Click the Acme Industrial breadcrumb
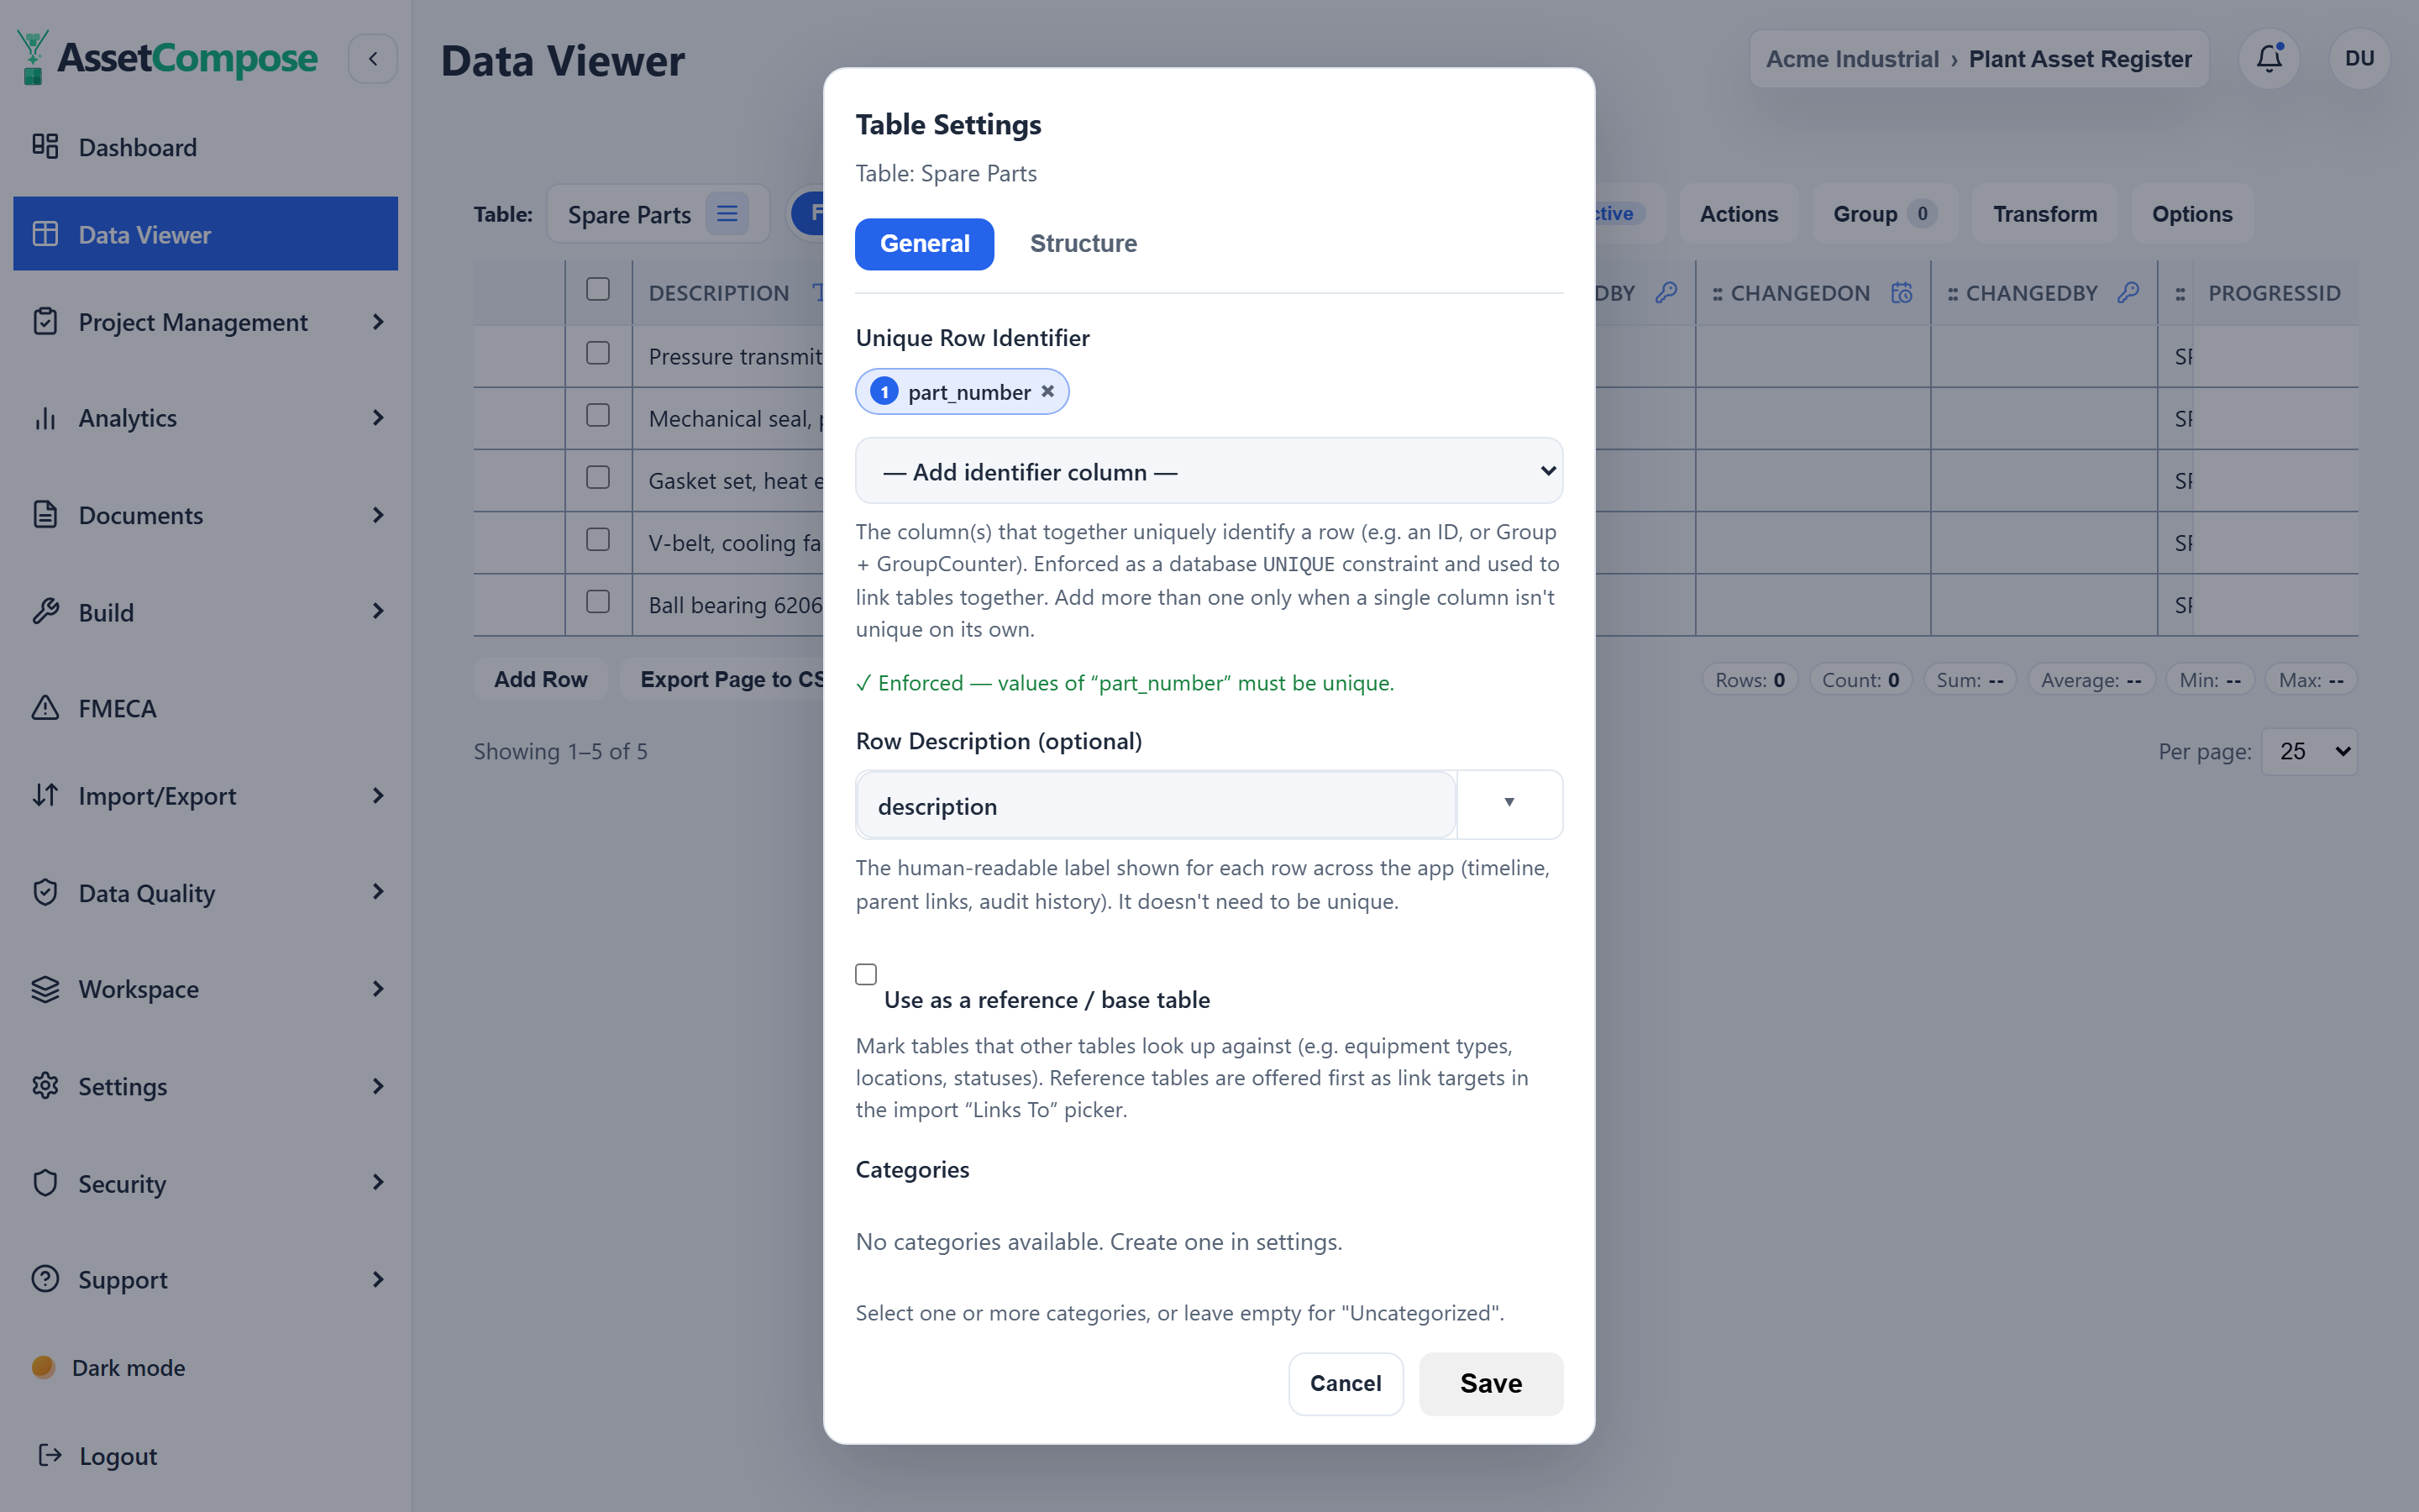 tap(1852, 59)
